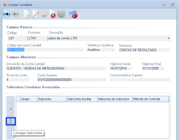Click the delete record icon with red X
179x140 pixels.
point(53,14)
